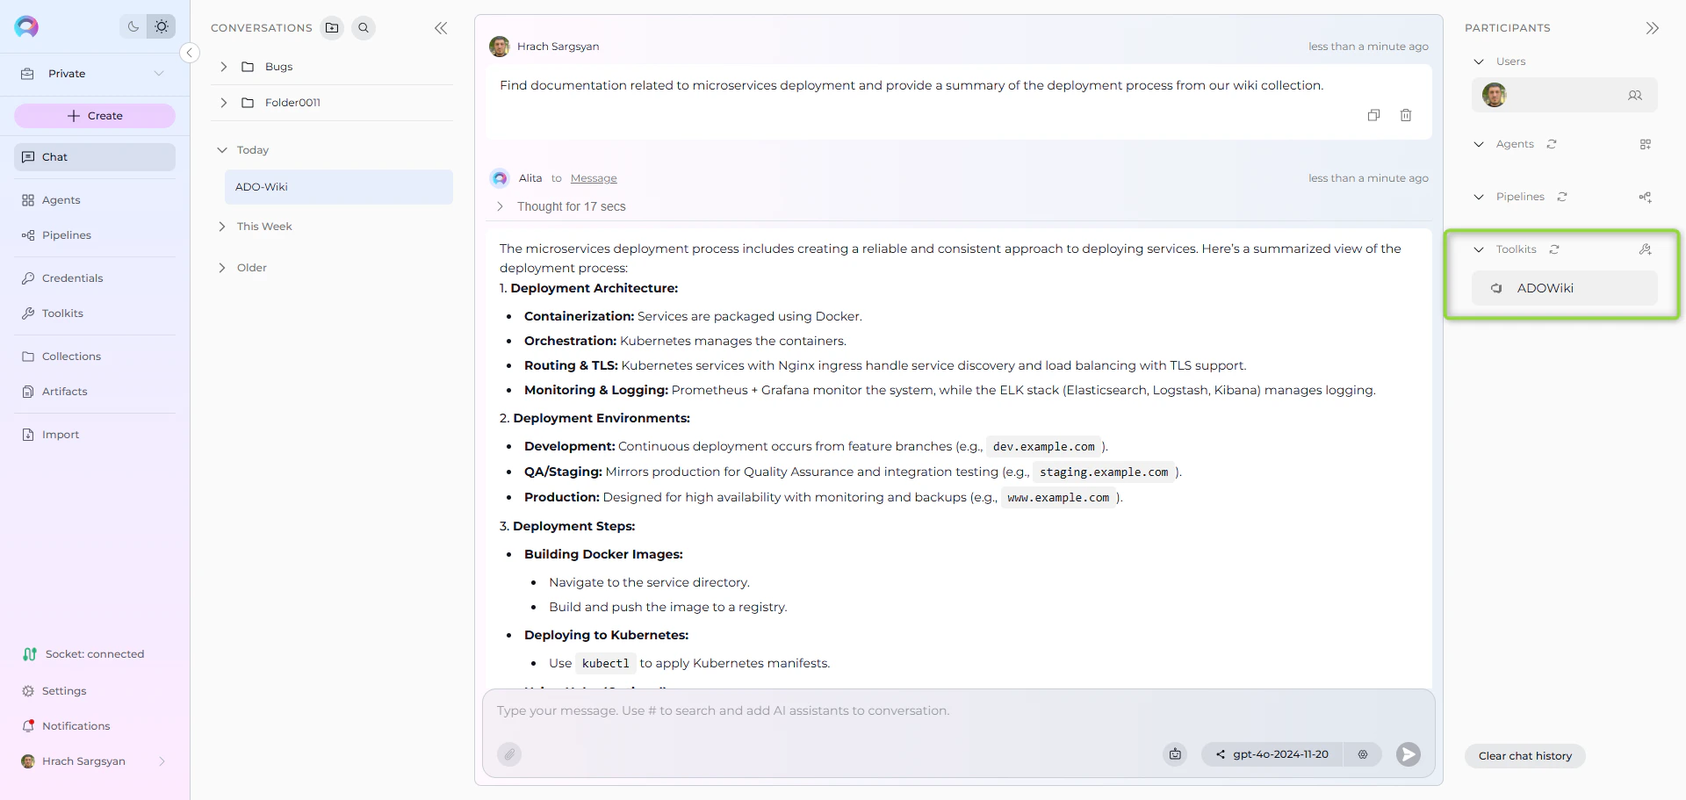
Task: Open the Toolkits section from sidebar
Action: 62,314
